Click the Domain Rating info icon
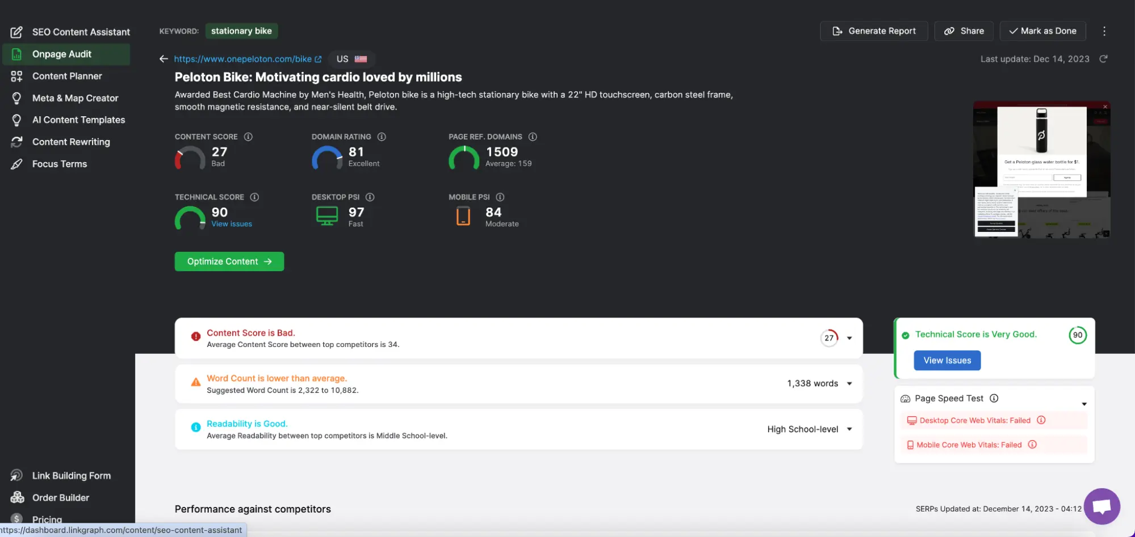Screen dimensions: 1135x537 tap(382, 137)
